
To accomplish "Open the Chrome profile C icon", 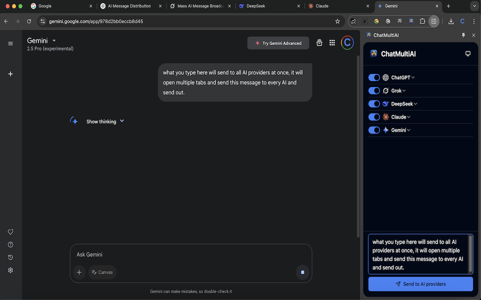I will (x=463, y=21).
